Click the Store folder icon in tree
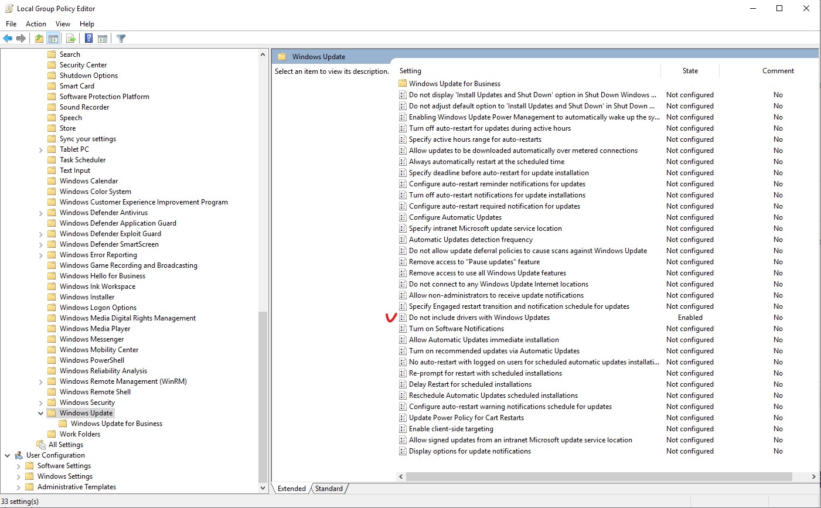Screen dimensions: 821x508 [52, 128]
